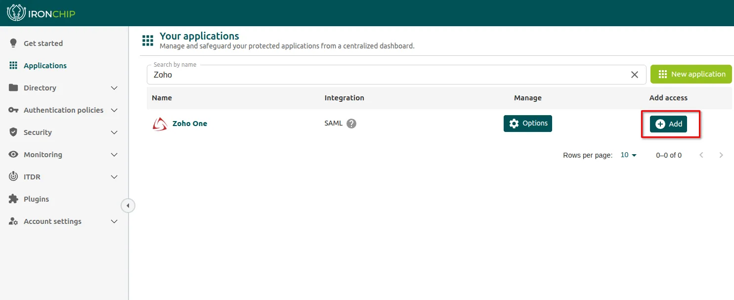
Task: Collapse the sidebar with arrow handle
Action: pyautogui.click(x=128, y=206)
